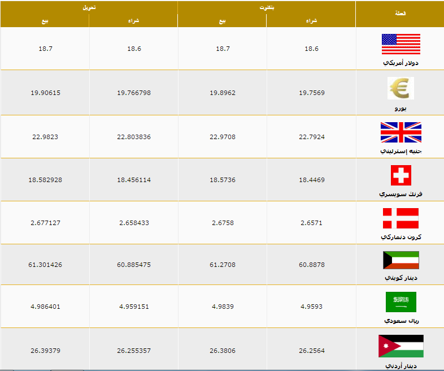The height and width of the screenshot is (371, 444).
Task: Click Kuwaiti dinar banknote buy rate 60.8878
Action: [312, 265]
